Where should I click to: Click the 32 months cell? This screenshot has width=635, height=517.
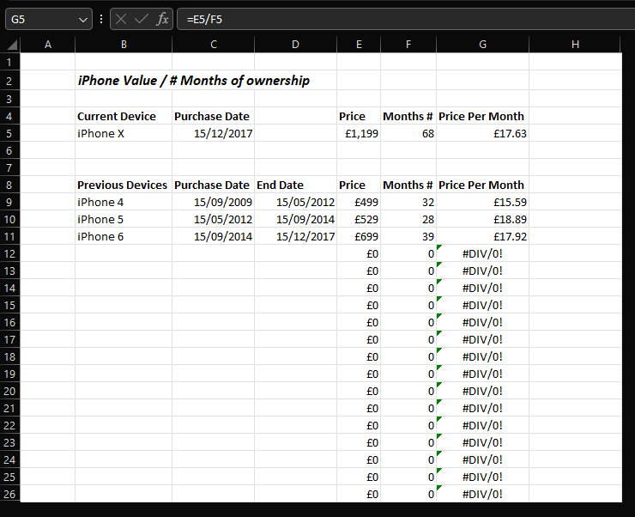tap(408, 202)
